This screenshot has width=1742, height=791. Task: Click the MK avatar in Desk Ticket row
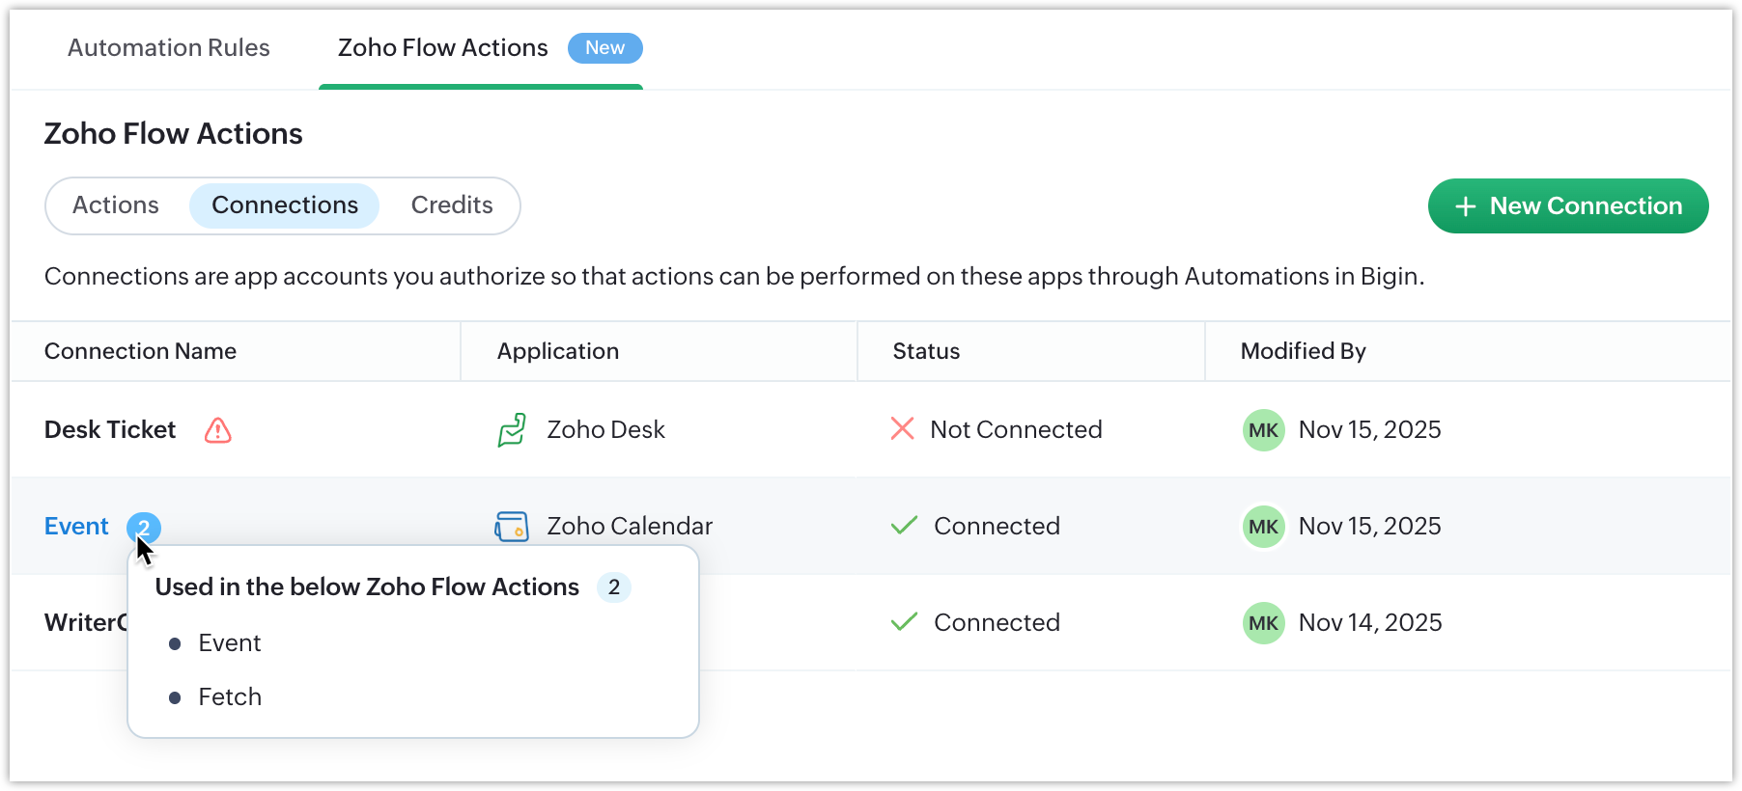coord(1263,430)
